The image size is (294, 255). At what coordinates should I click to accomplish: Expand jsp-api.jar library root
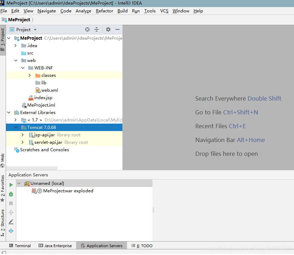[23, 135]
